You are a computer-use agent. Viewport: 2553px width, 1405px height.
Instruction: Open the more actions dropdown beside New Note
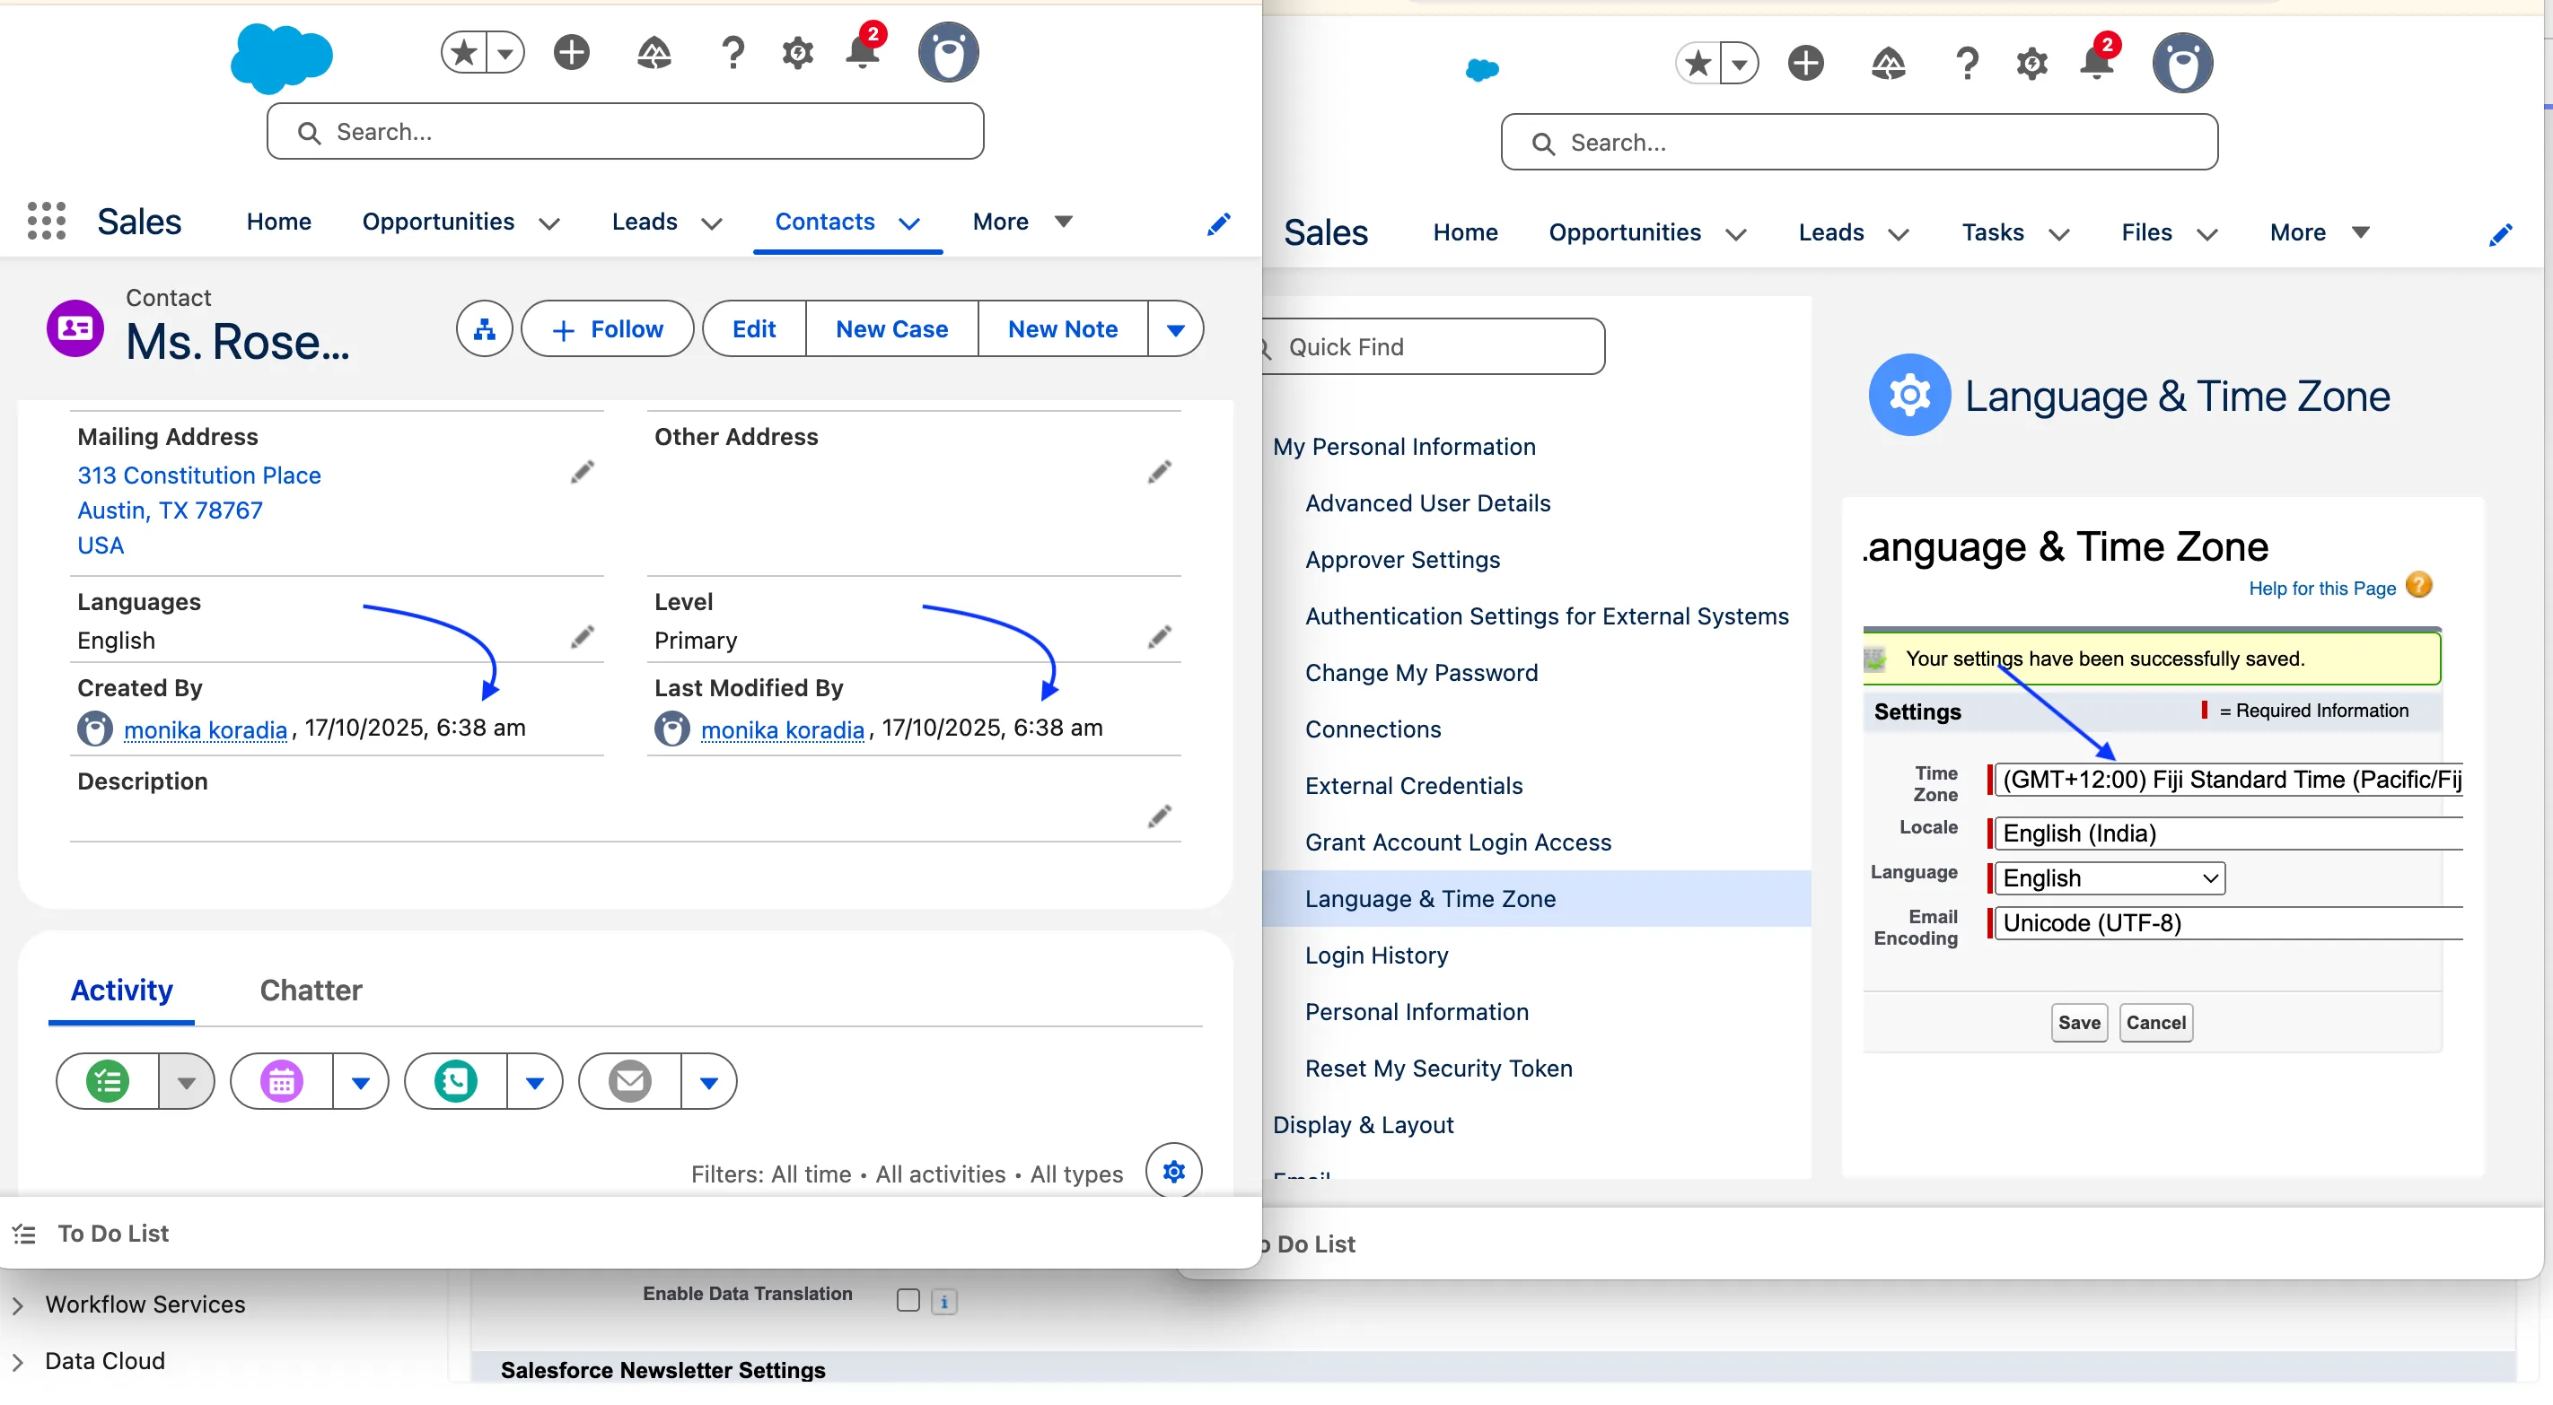(x=1175, y=329)
